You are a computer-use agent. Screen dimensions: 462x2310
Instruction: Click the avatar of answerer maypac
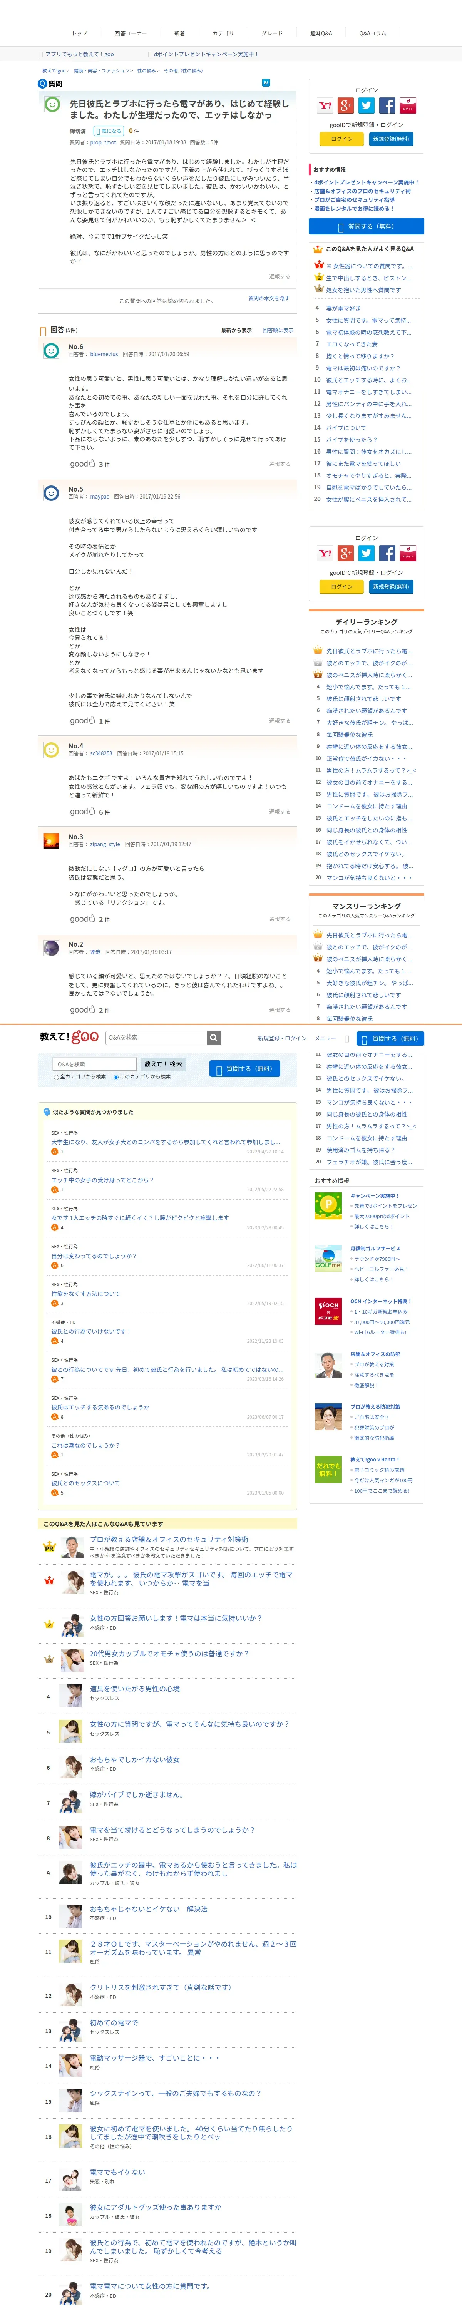[x=51, y=492]
